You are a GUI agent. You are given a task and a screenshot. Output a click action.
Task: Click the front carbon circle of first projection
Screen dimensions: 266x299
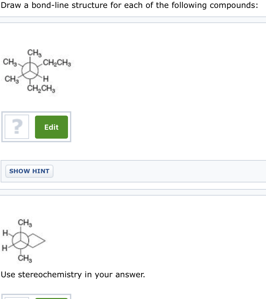click(30, 70)
